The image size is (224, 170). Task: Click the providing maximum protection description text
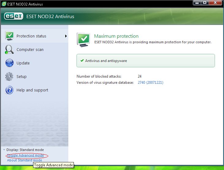(x=153, y=42)
